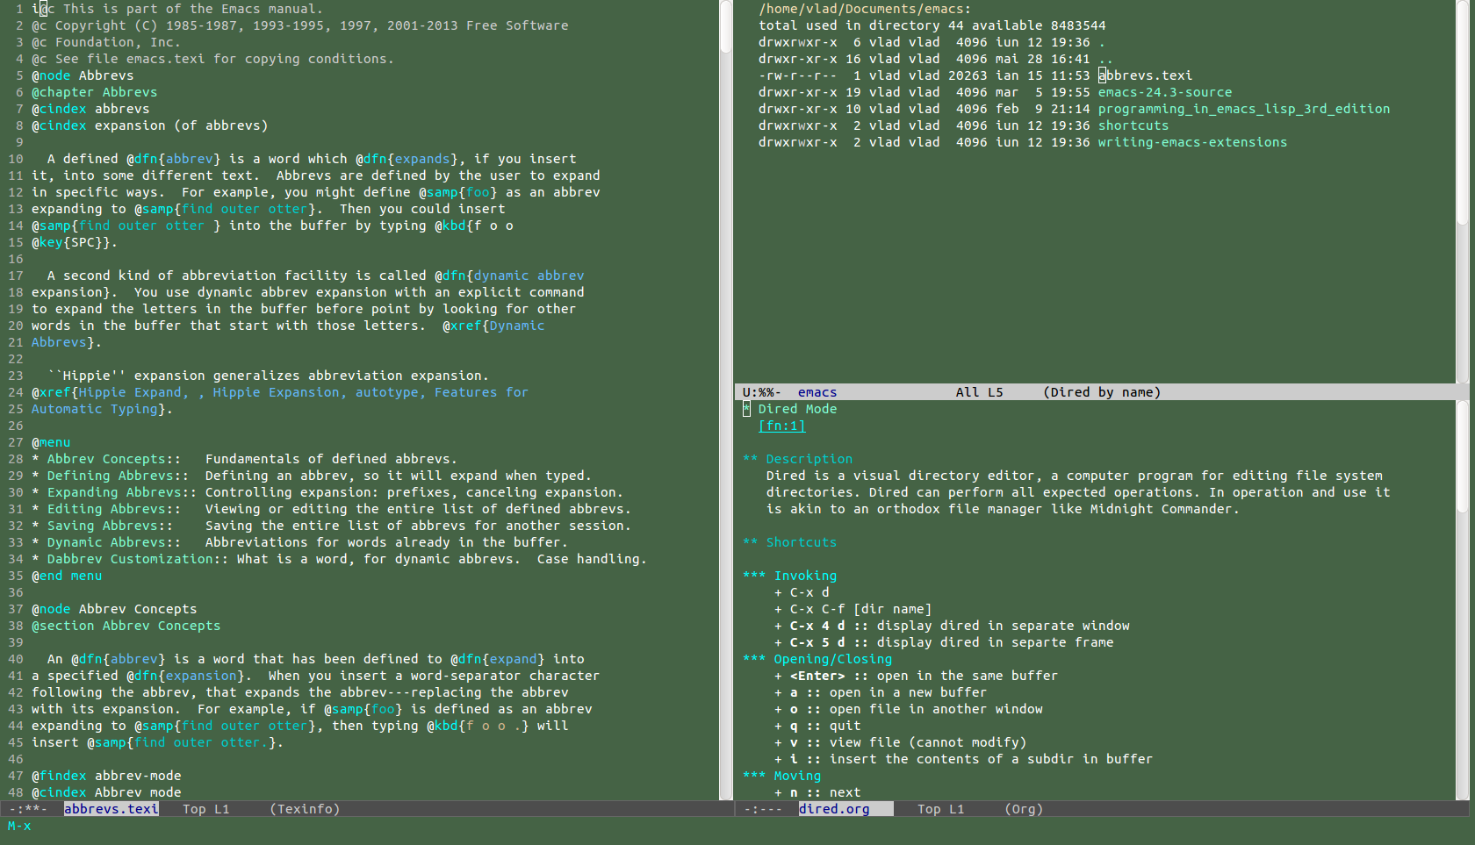Open the shortcuts directory in Dired
Viewport: 1475px width, 845px height.
pos(1133,125)
